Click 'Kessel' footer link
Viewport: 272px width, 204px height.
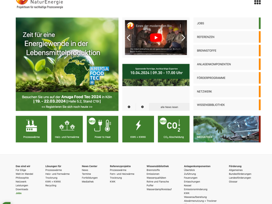point(188,185)
